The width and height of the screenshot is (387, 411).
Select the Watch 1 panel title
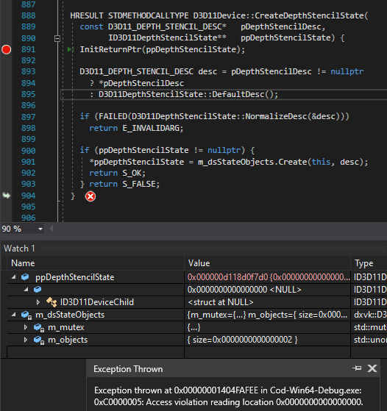19,249
